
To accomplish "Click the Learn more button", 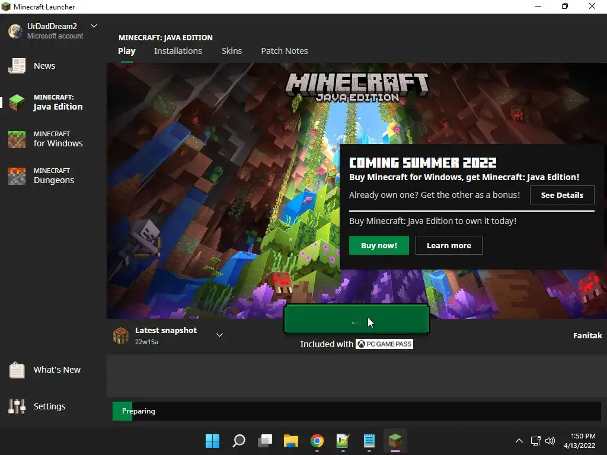I will pos(449,245).
